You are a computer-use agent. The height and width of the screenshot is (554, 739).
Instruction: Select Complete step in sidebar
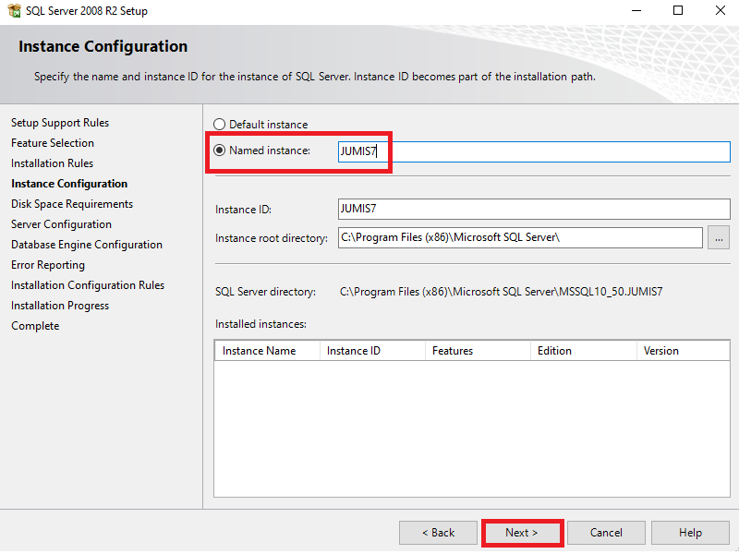pos(35,326)
